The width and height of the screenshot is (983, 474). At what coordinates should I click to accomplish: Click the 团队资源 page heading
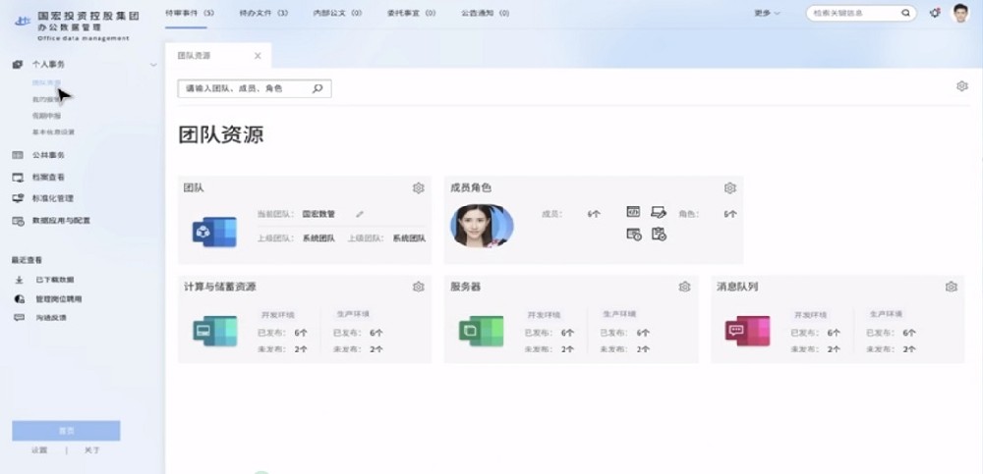(x=220, y=134)
